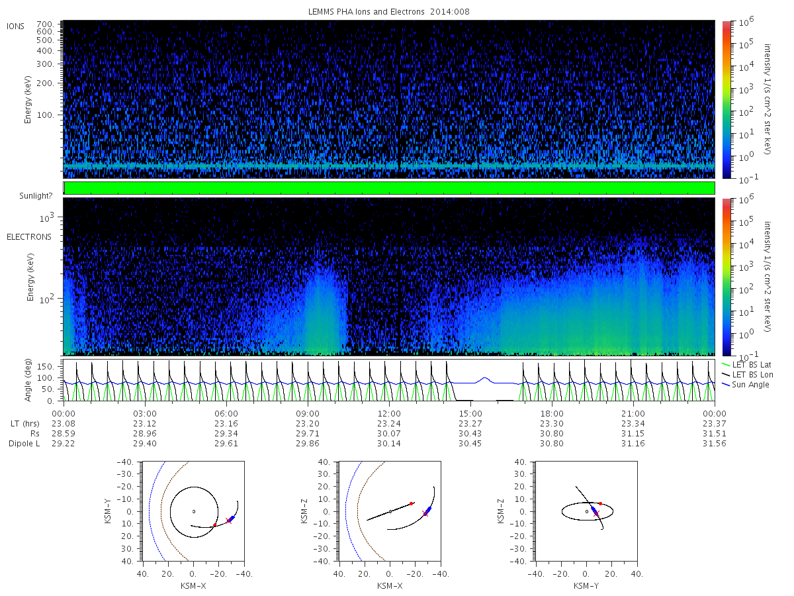The image size is (794, 596).
Task: Click the red dot in KSM-Y/KSM-Z orbit plot
Action: click(x=600, y=503)
